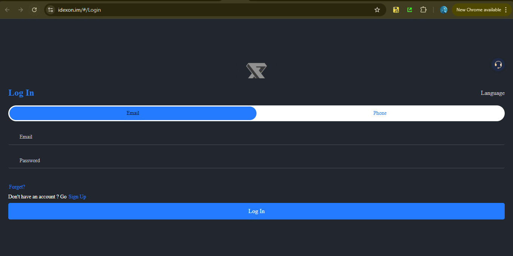Open Chrome's three-dot menu
Viewport: 513px width, 256px height.
506,10
